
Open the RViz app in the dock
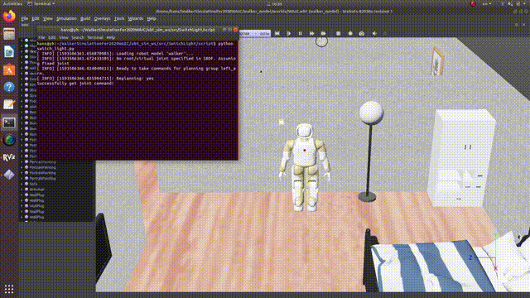9,157
